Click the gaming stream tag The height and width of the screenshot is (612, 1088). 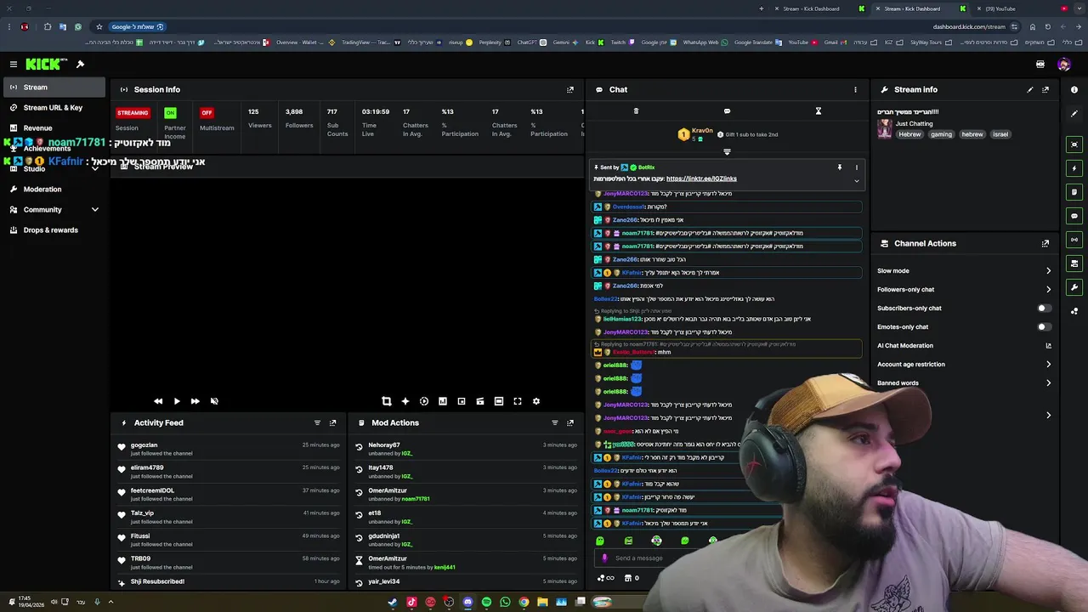point(941,134)
